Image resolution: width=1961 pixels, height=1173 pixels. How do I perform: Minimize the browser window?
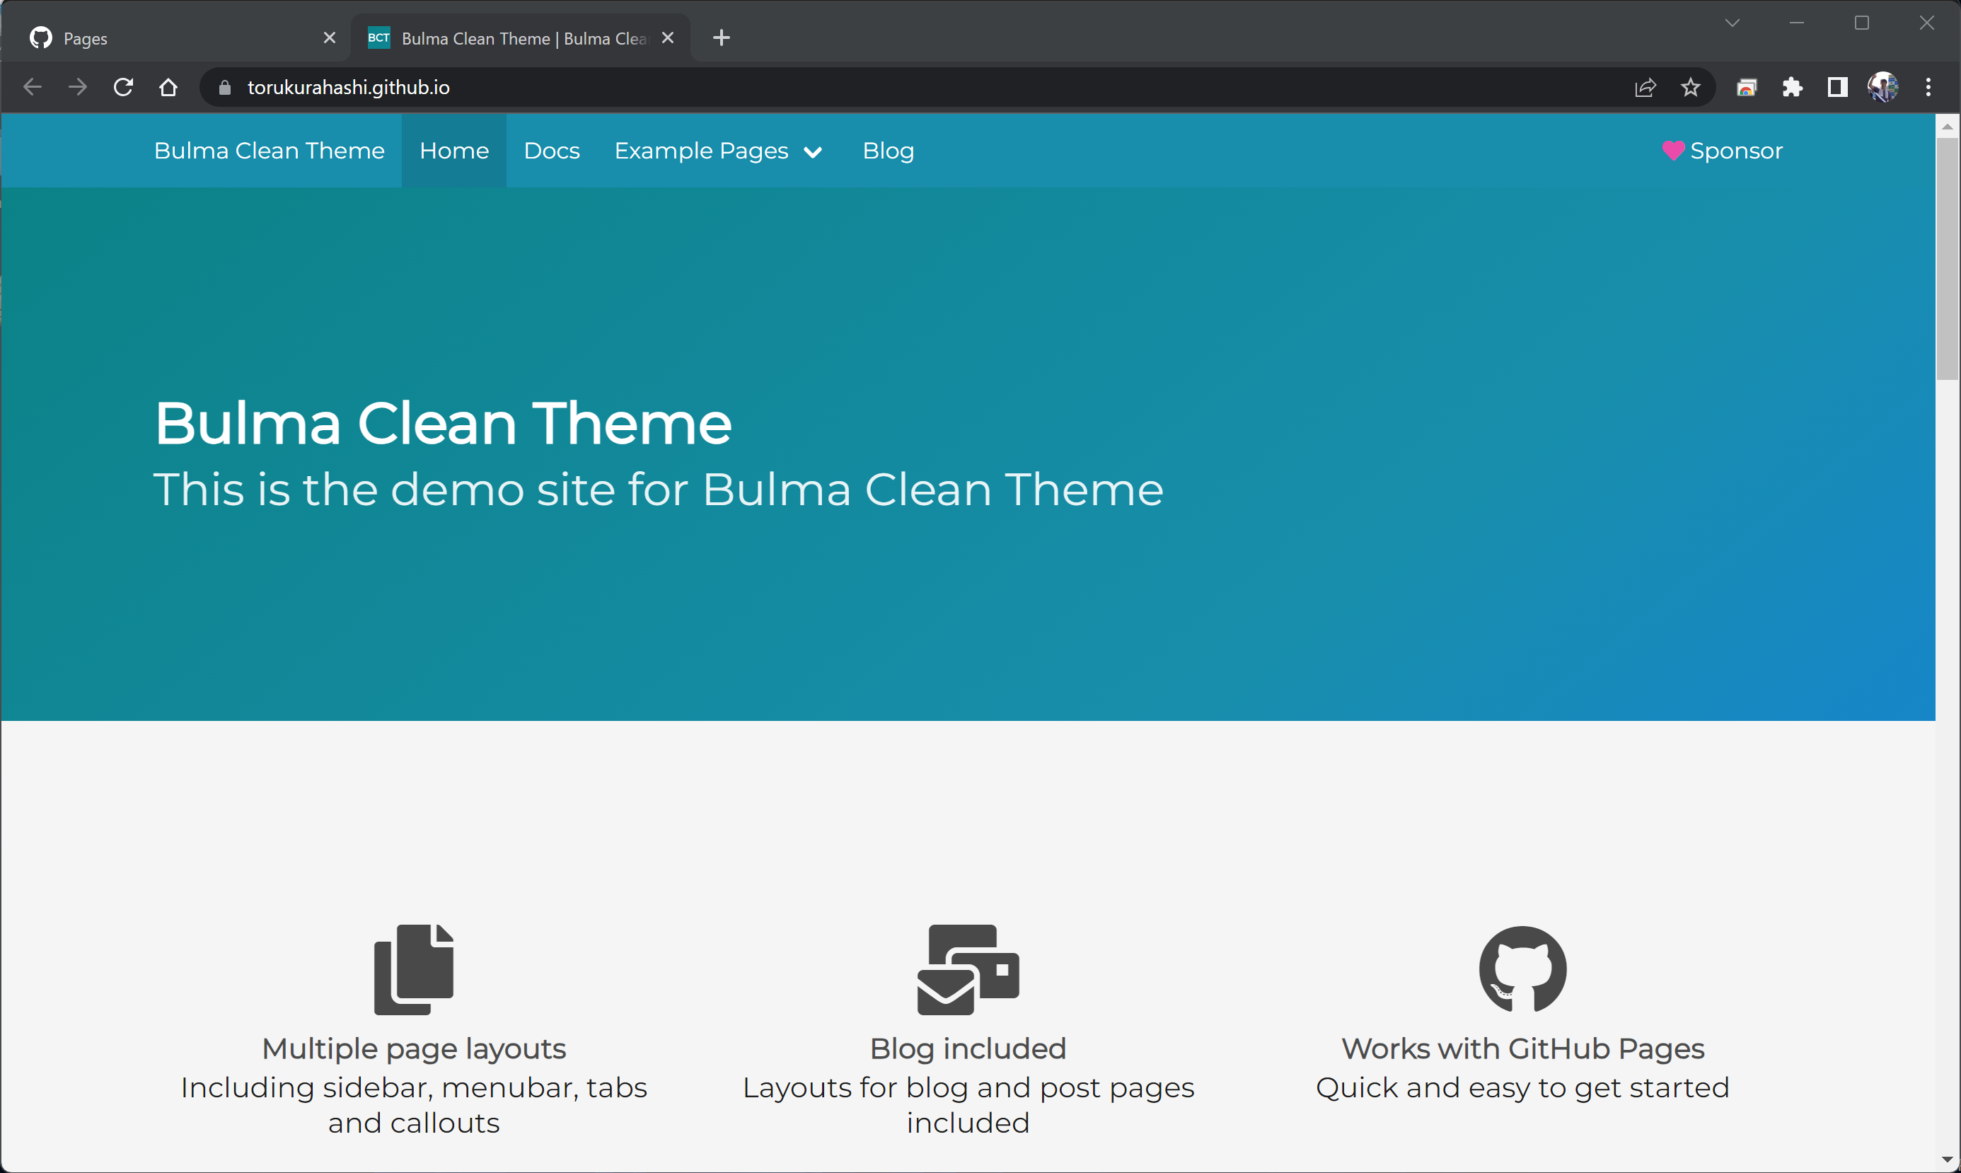click(1797, 23)
